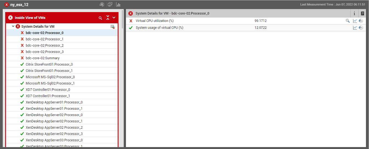Open the help question mark icon
The width and height of the screenshot is (369, 149).
362,13
